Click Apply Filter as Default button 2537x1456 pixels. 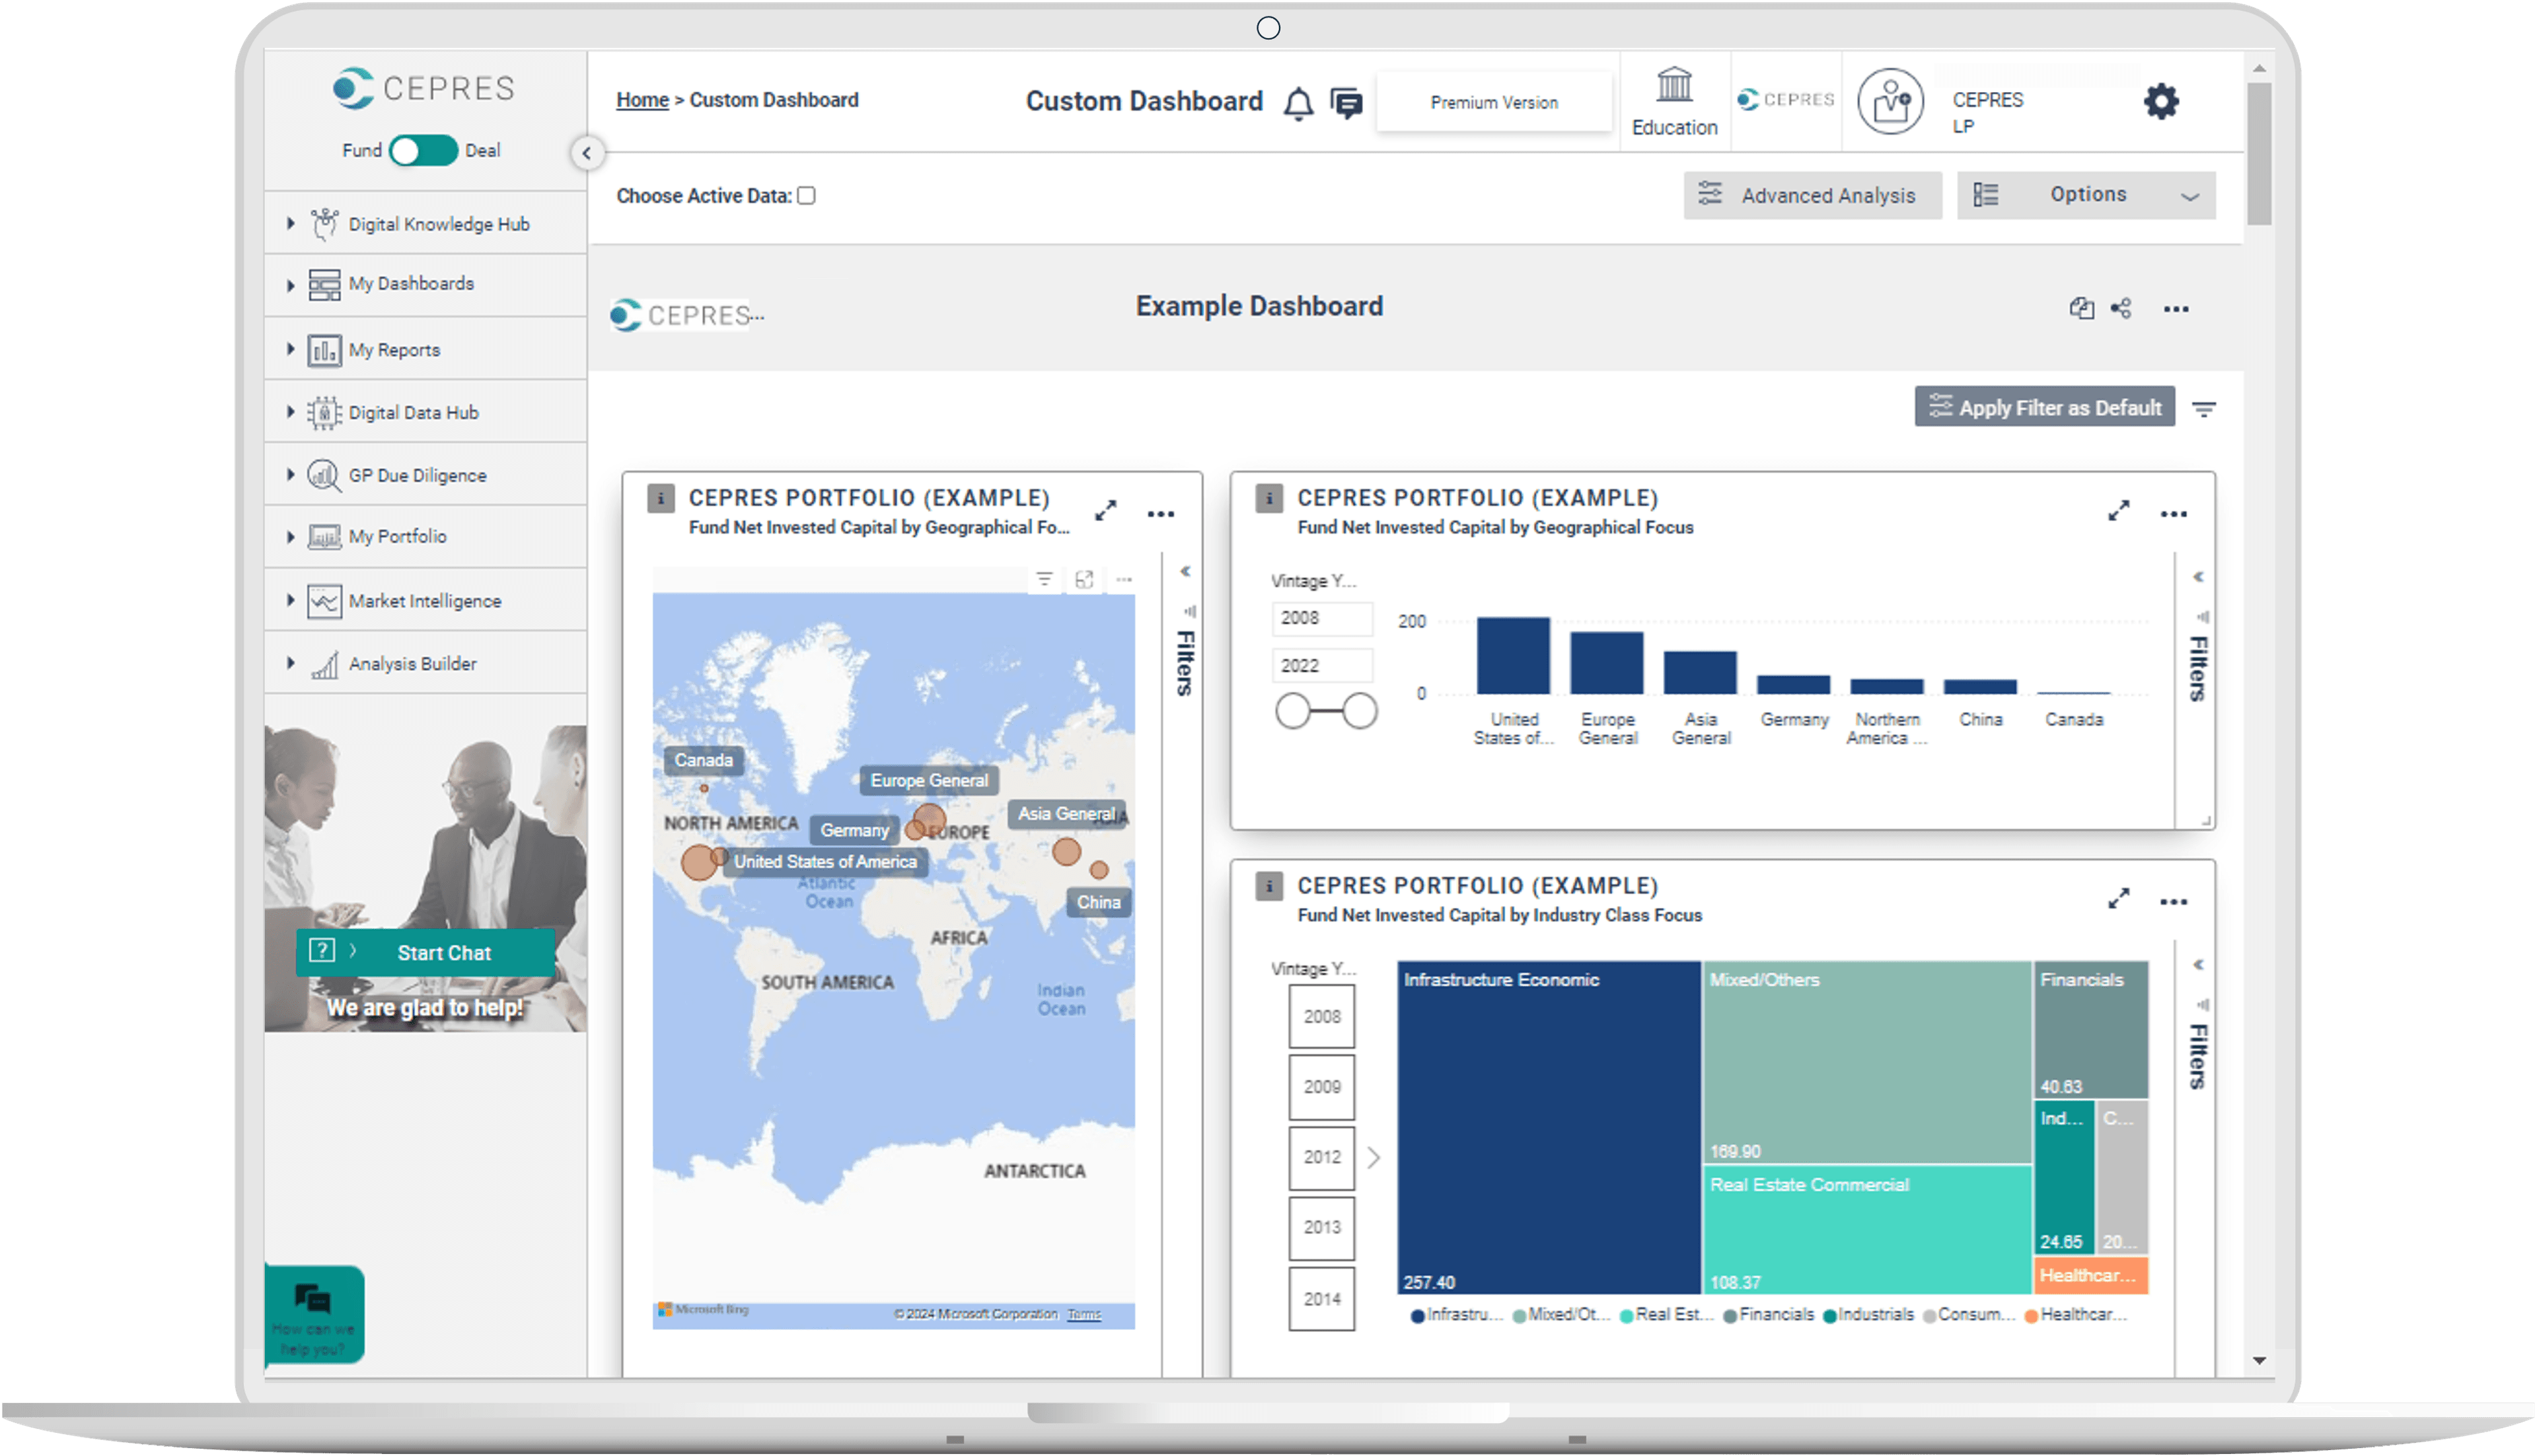2044,407
